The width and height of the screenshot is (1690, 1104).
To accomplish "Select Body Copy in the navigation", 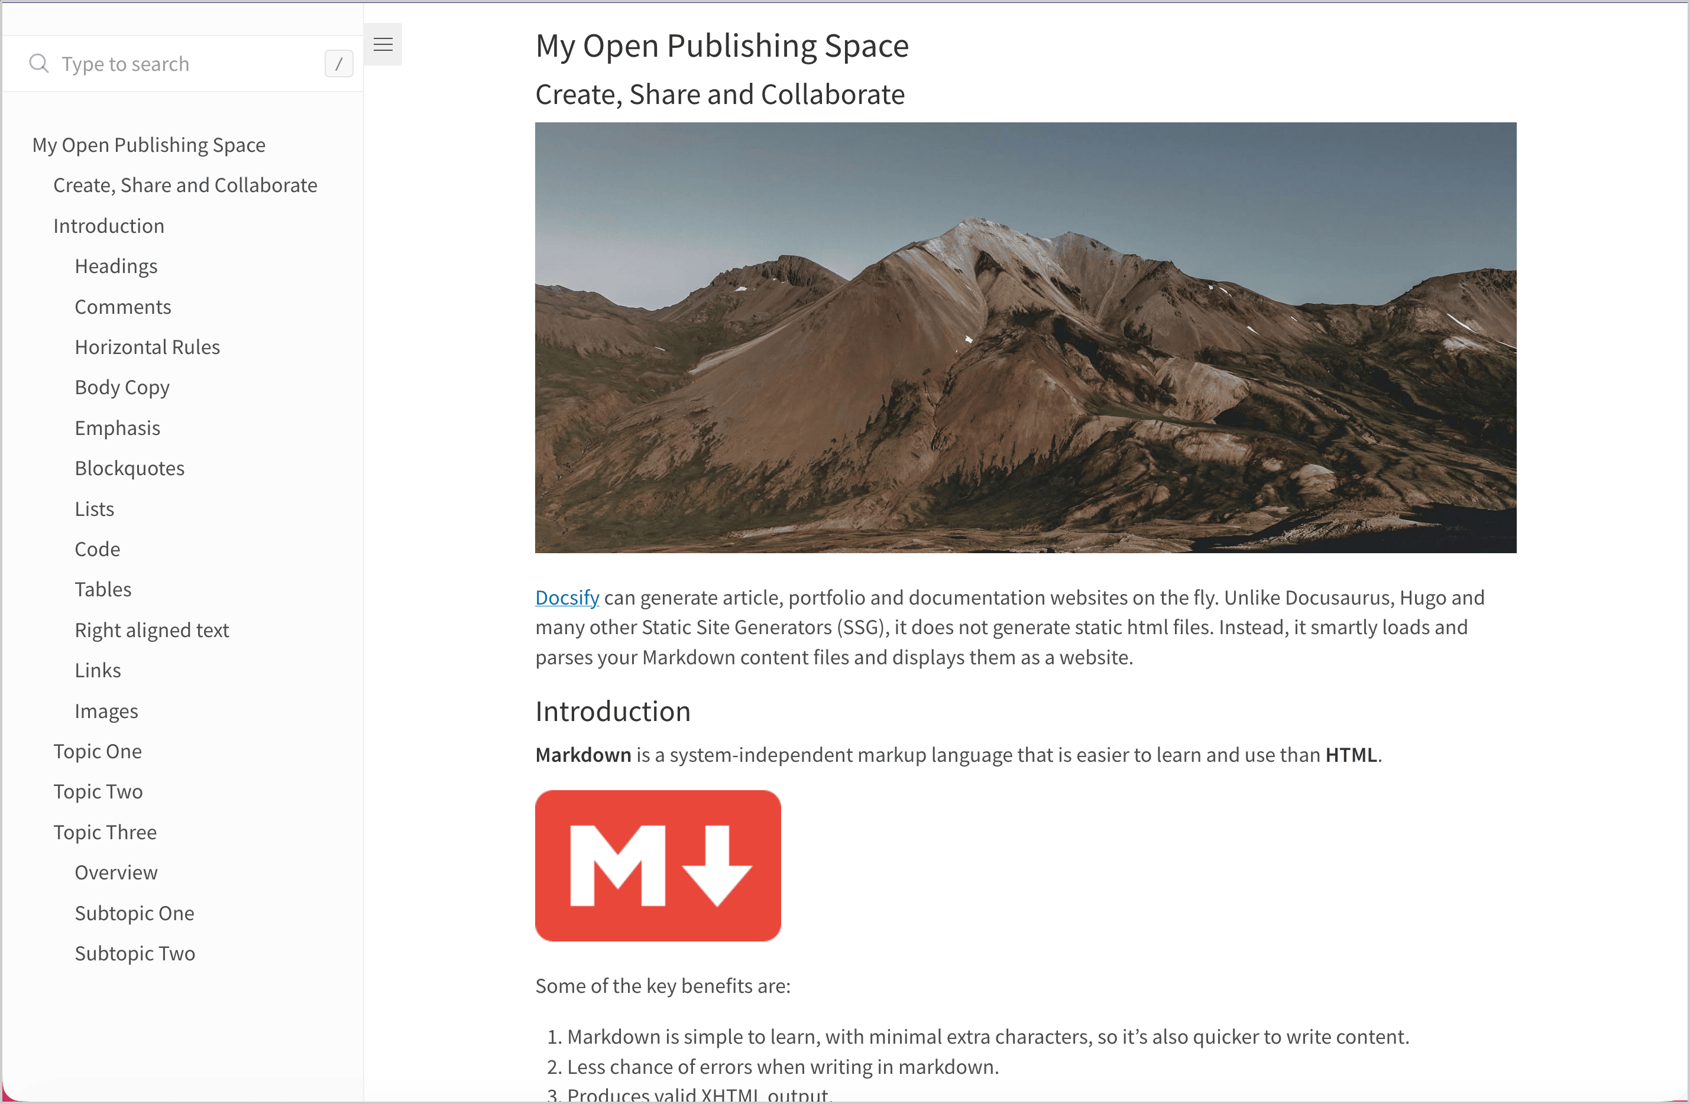I will pos(121,387).
